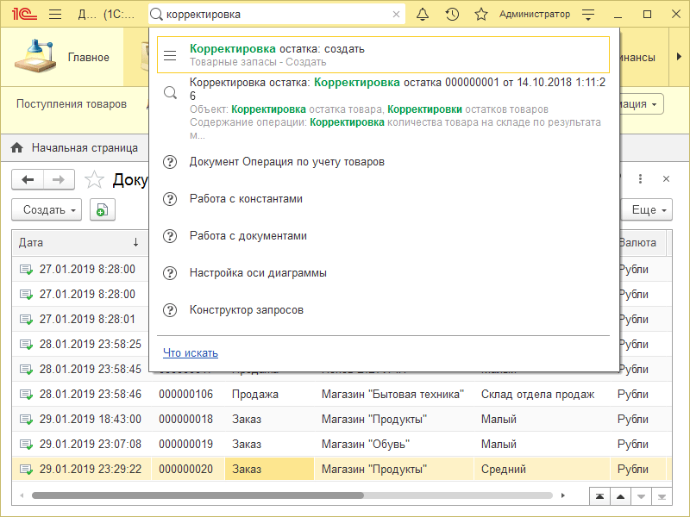Navigate forward with the right arrow
This screenshot has height=517, width=690.
click(59, 179)
